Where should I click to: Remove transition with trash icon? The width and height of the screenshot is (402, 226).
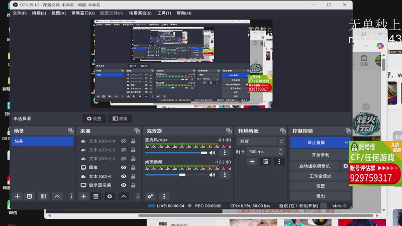[x=266, y=161]
